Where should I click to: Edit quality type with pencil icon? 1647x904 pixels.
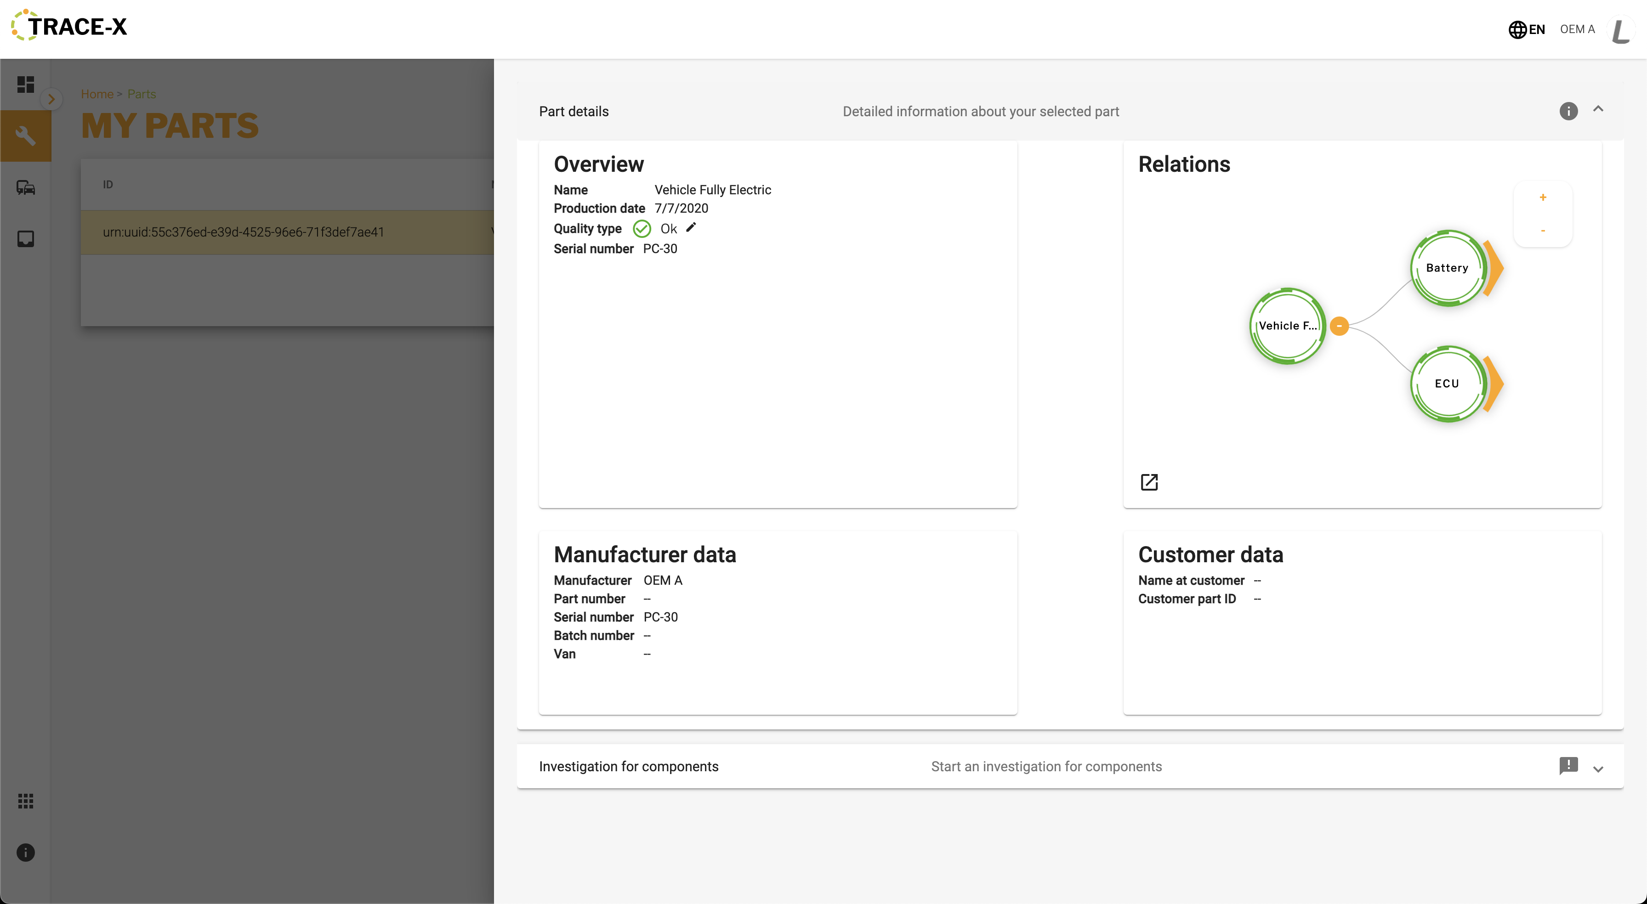pos(691,227)
